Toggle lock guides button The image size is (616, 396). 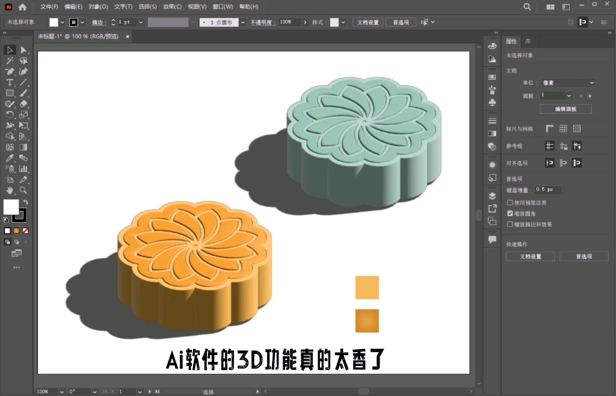point(563,146)
